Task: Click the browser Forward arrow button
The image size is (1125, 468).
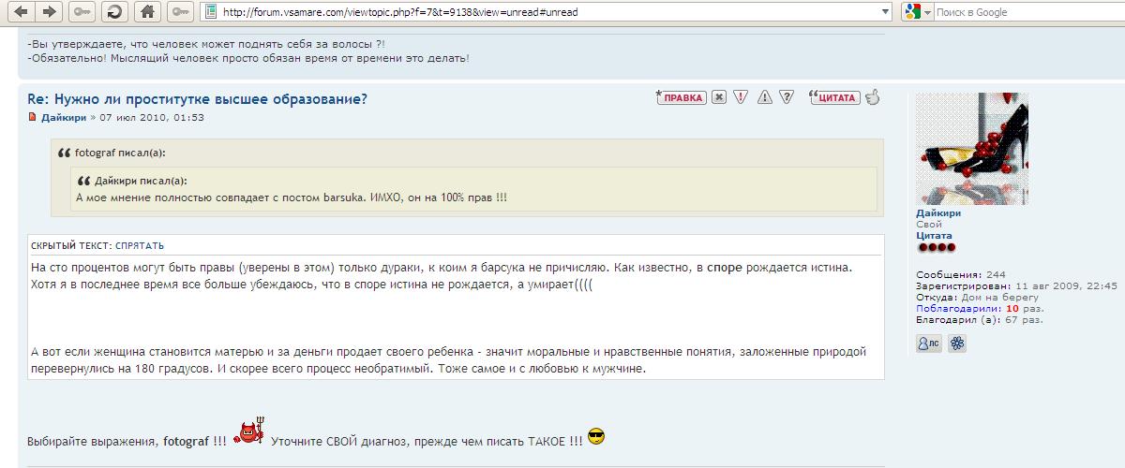Action: 51,12
